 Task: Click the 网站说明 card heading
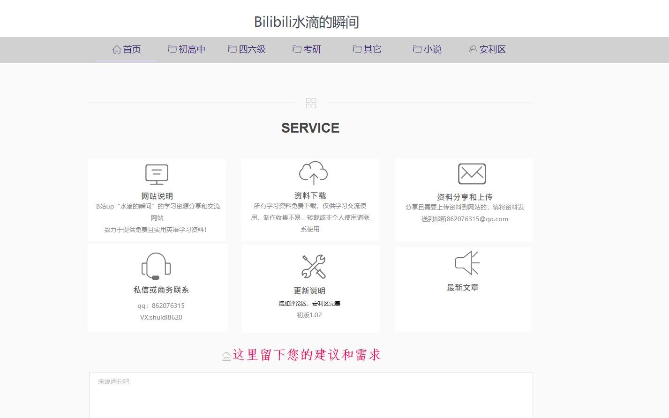(157, 196)
